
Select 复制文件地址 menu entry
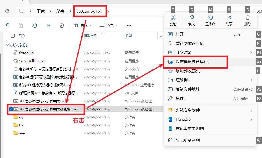210,89
